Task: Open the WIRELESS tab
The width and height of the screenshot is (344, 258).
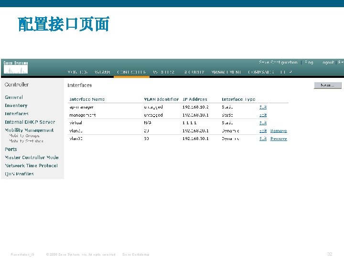Action: tap(164, 72)
